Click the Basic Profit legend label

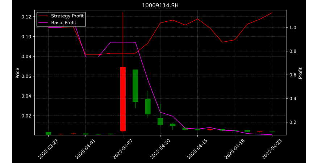tap(64, 22)
